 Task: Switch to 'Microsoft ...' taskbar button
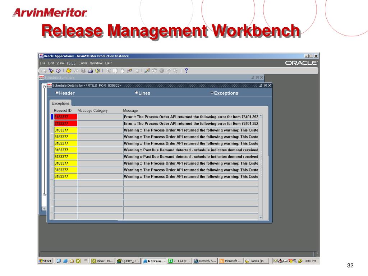(x=230, y=261)
